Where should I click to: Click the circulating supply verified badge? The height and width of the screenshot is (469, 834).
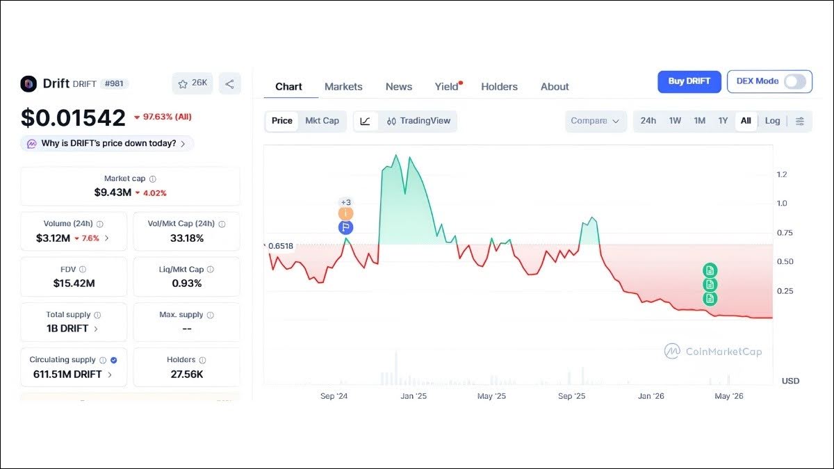[114, 360]
